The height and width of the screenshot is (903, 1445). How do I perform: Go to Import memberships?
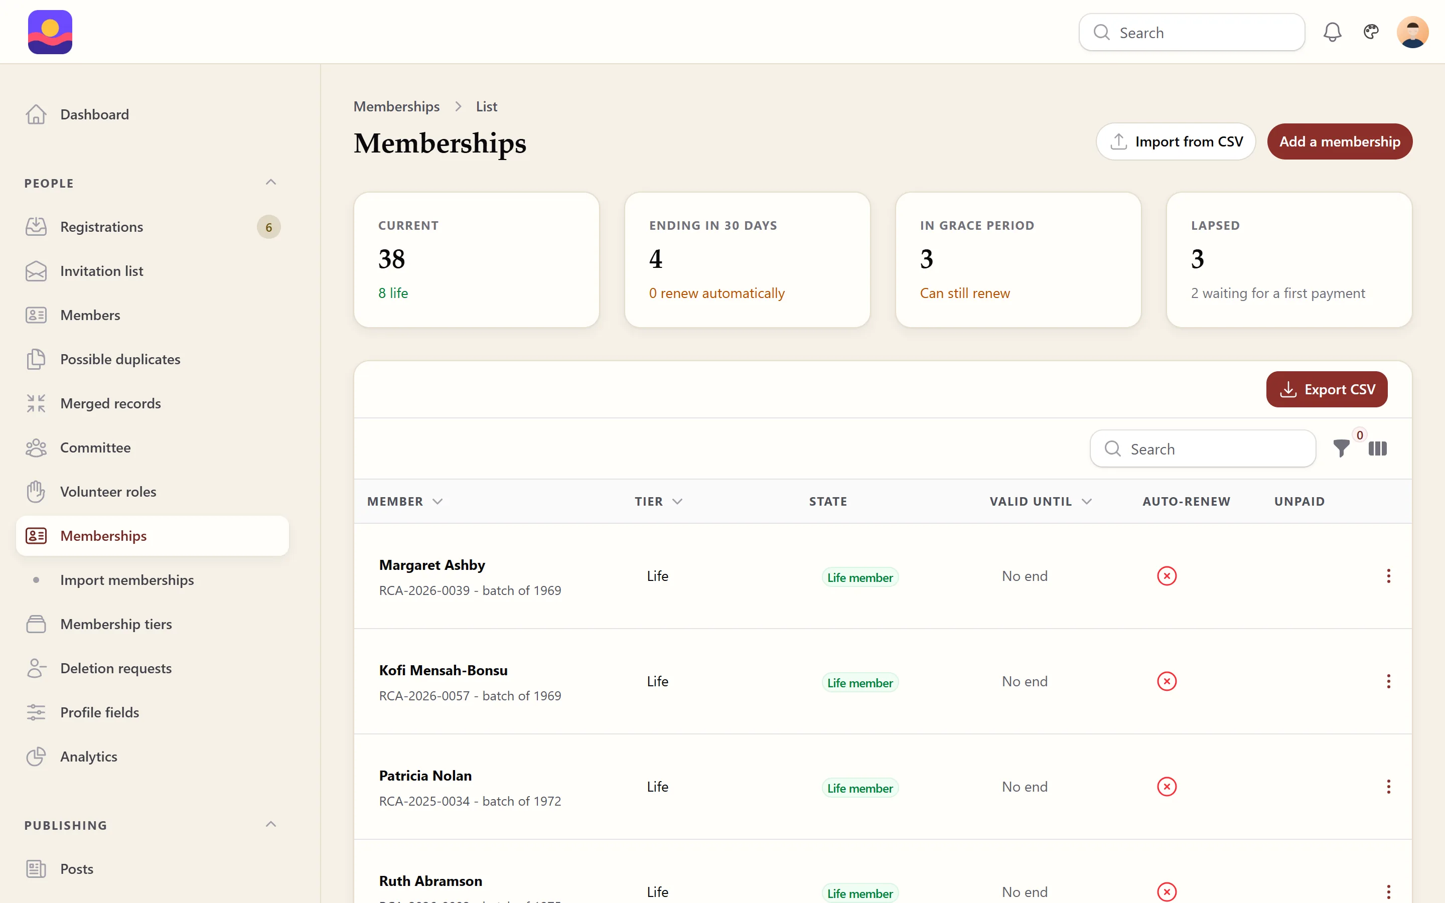pyautogui.click(x=152, y=580)
